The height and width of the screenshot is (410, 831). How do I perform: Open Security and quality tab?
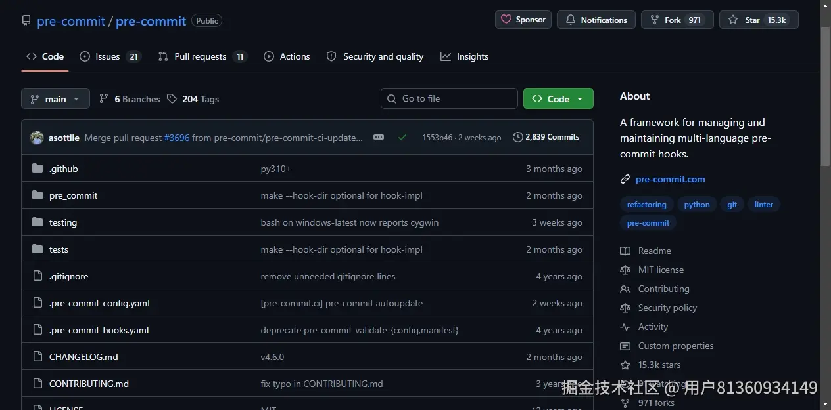pos(375,56)
